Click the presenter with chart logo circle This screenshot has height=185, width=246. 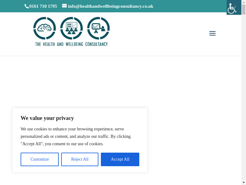(x=98, y=28)
